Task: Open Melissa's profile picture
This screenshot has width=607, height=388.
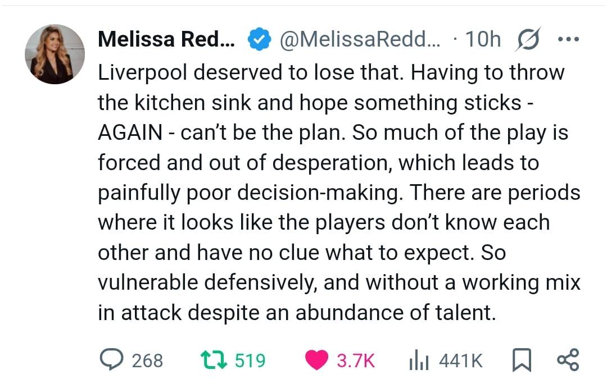Action: [x=55, y=54]
